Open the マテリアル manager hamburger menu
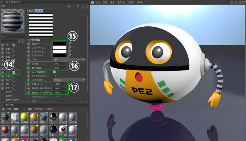 3,109
